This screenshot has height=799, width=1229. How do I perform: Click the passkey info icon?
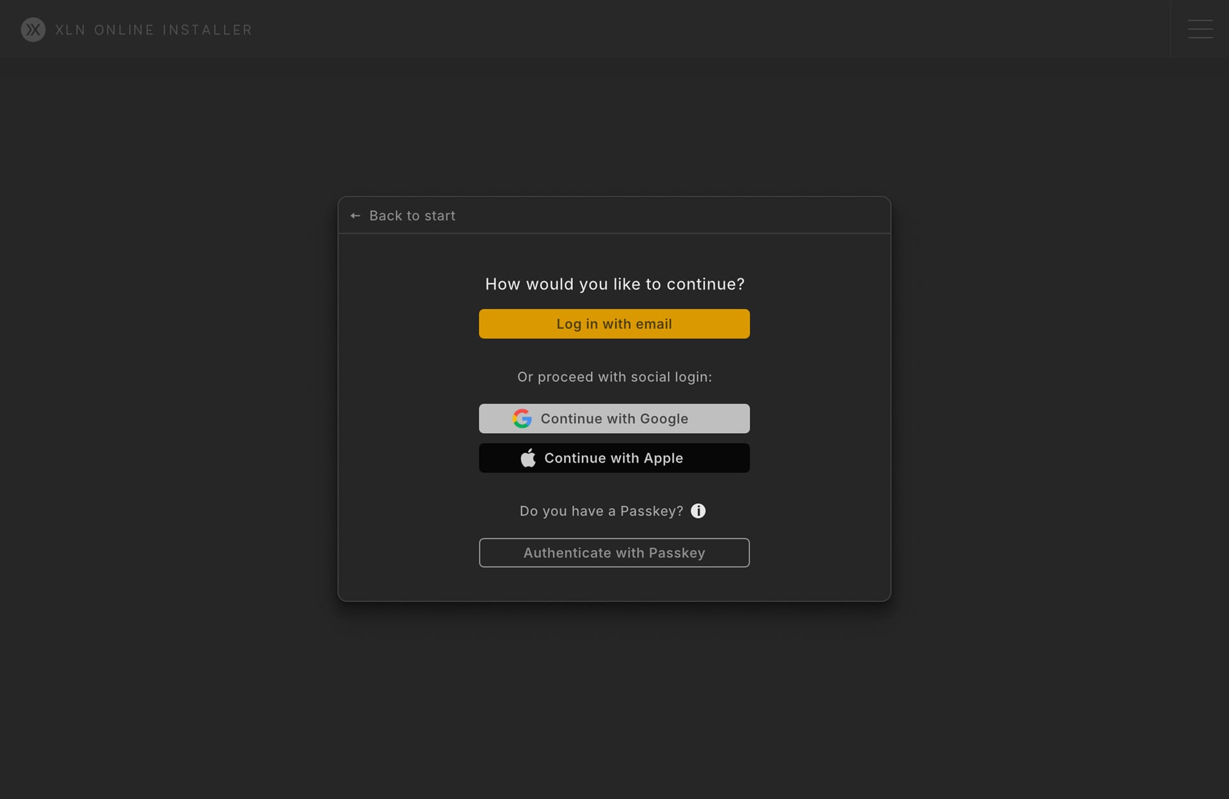coord(698,511)
